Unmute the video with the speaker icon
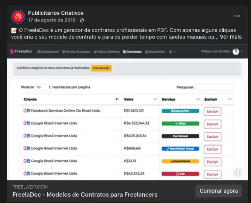Viewport: 251px width, 203px height. pyautogui.click(x=238, y=173)
